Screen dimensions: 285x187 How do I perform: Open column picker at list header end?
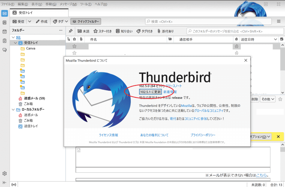282,39
